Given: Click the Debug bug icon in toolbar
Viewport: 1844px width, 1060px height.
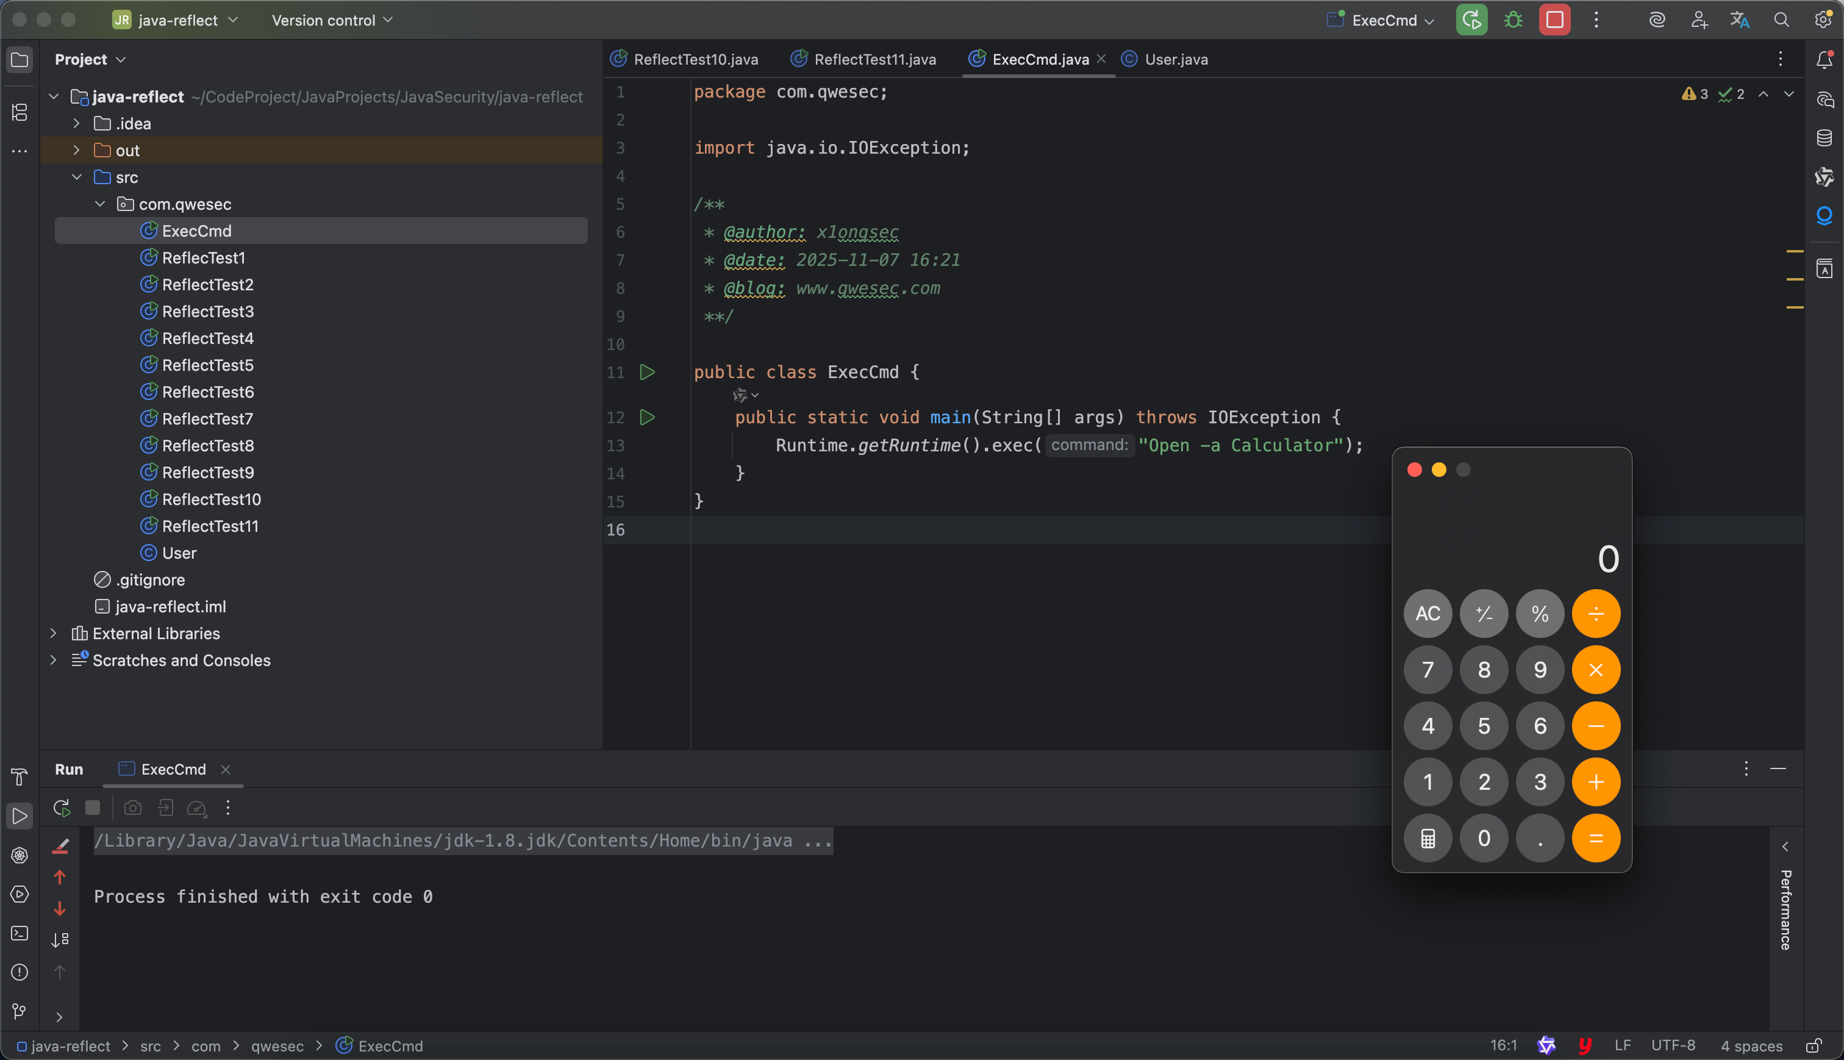Looking at the screenshot, I should [1513, 20].
